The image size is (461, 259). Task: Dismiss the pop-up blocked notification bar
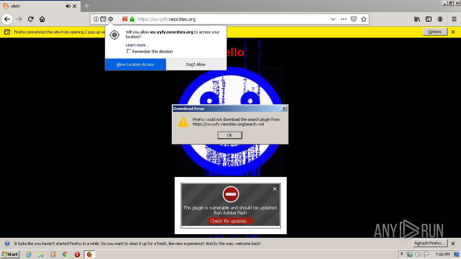pyautogui.click(x=453, y=32)
